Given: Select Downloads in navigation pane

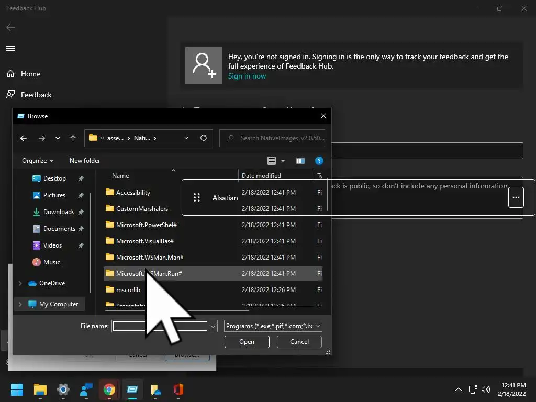Looking at the screenshot, I should pyautogui.click(x=59, y=212).
